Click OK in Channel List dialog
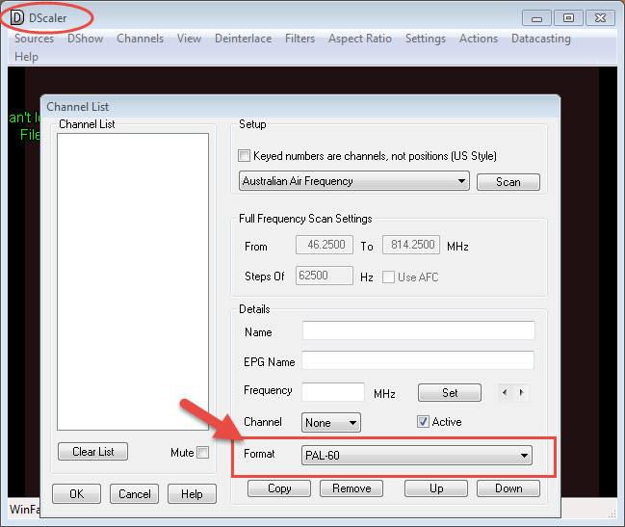This screenshot has width=625, height=527. click(x=76, y=494)
